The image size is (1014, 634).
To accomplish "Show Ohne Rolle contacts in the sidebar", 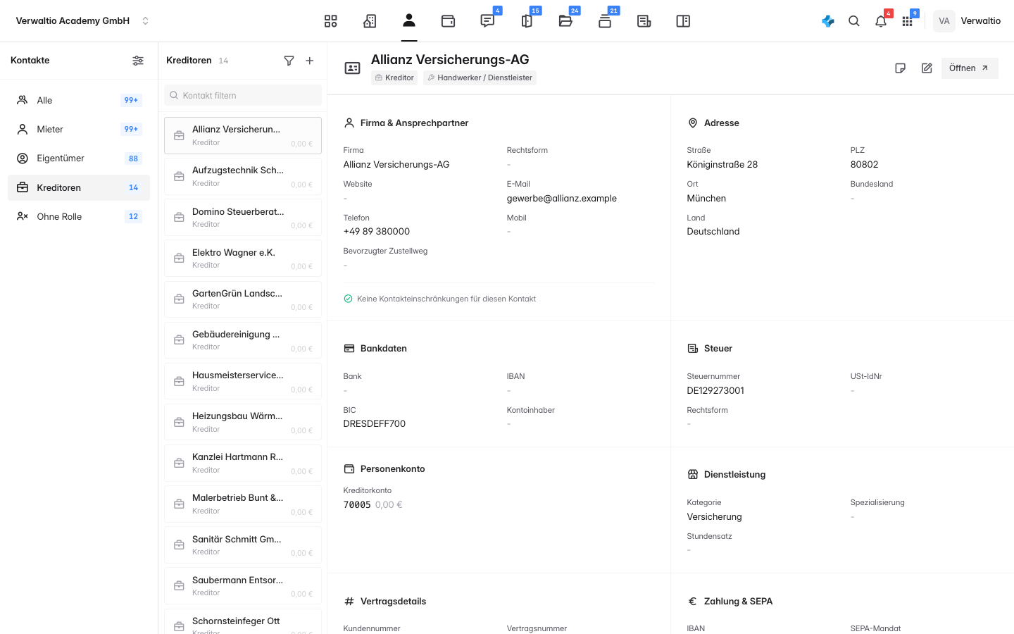I will tap(79, 216).
